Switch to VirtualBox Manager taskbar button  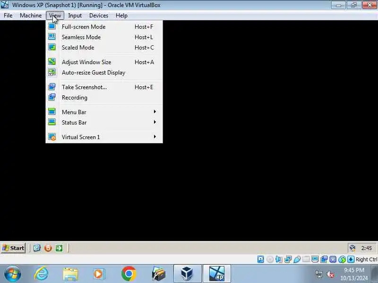coord(187,274)
